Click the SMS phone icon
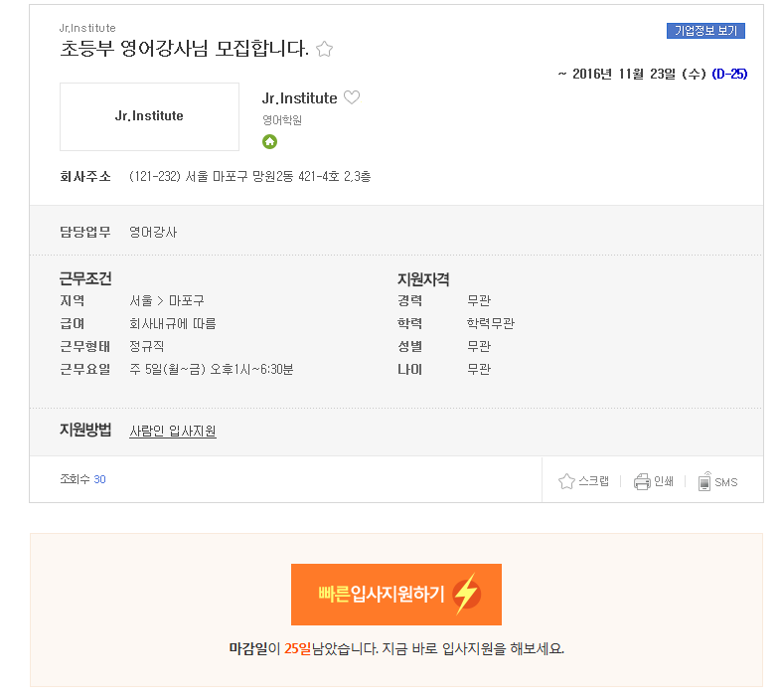The height and width of the screenshot is (699, 780). click(704, 481)
